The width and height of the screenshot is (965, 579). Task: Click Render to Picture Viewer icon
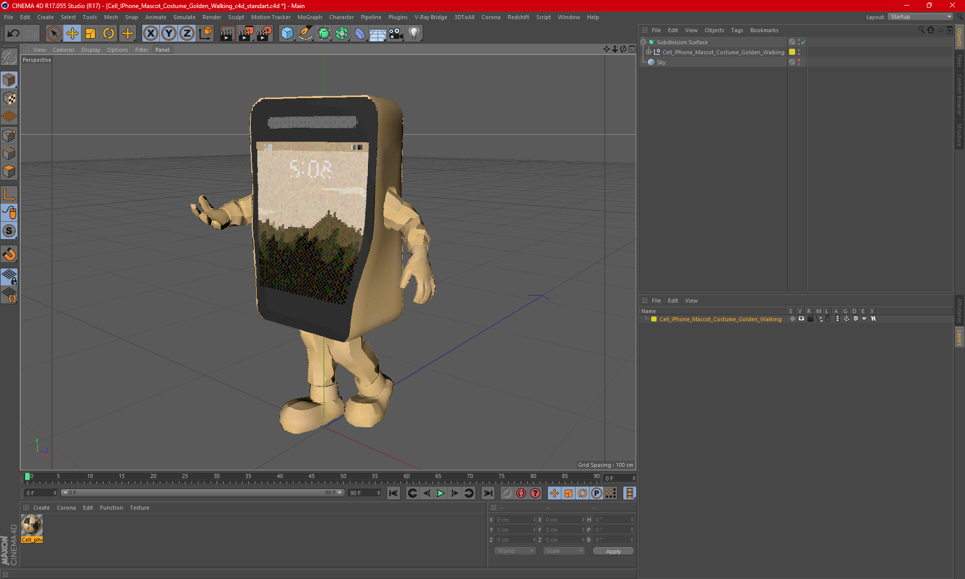pyautogui.click(x=246, y=34)
